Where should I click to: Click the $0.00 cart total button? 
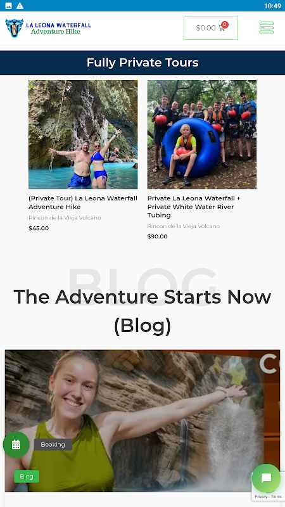click(x=210, y=28)
